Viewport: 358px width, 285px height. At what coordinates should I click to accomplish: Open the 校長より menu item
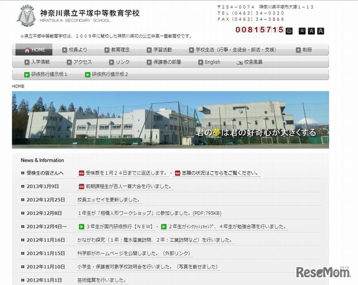coord(74,50)
